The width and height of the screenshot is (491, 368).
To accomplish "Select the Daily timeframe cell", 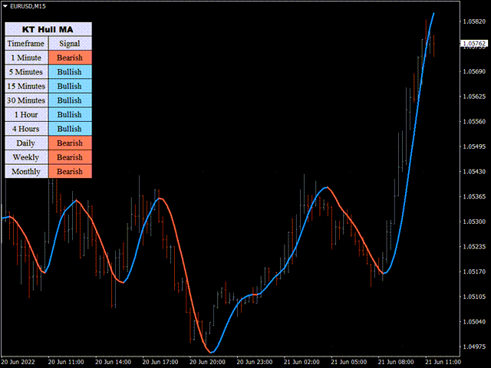I will pos(26,143).
